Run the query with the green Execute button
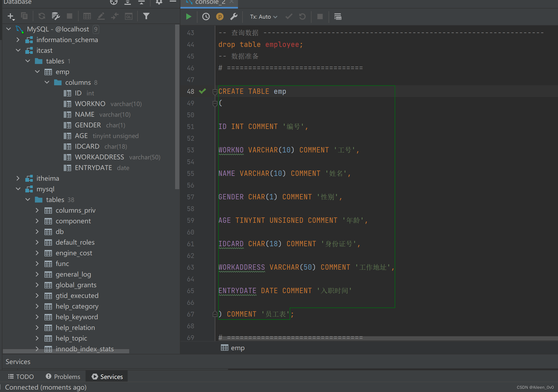 [189, 17]
